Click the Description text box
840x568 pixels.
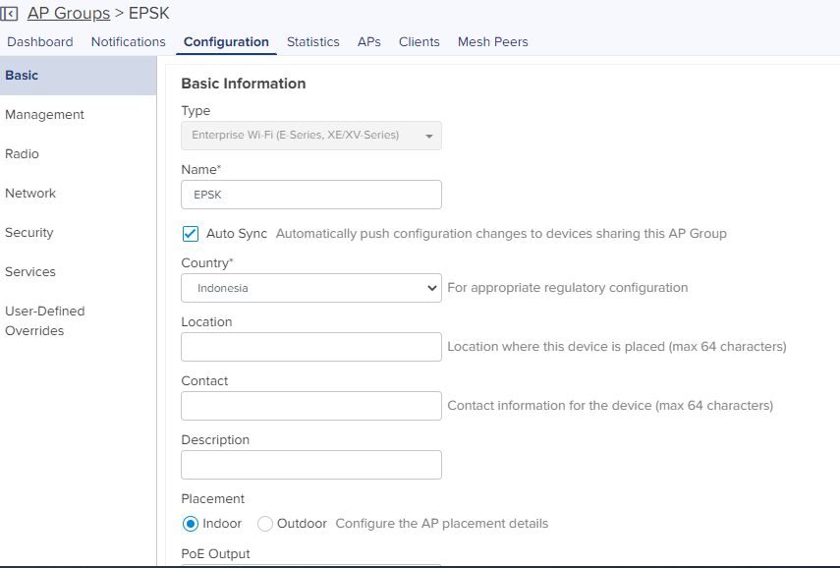(x=311, y=465)
